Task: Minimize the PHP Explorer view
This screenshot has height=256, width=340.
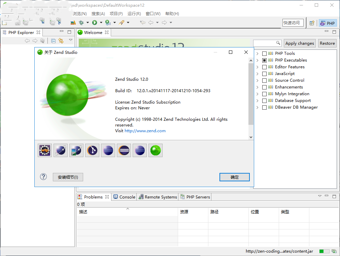Action: click(62, 31)
